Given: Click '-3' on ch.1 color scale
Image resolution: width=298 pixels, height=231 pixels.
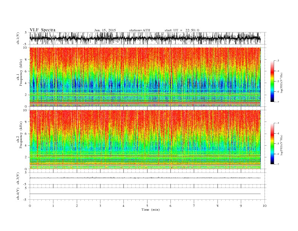Looking at the screenshot, I should (x=278, y=61).
